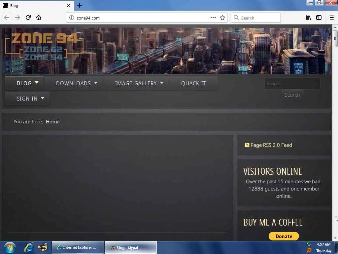Open the SIGN IN menu item
Viewport: 338px width, 254px height.
[27, 99]
